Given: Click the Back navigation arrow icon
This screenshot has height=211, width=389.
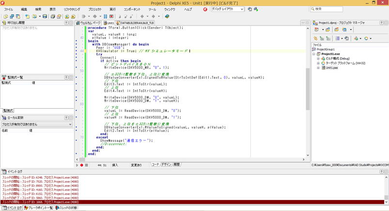Looking at the screenshot, I should pyautogui.click(x=142, y=16).
